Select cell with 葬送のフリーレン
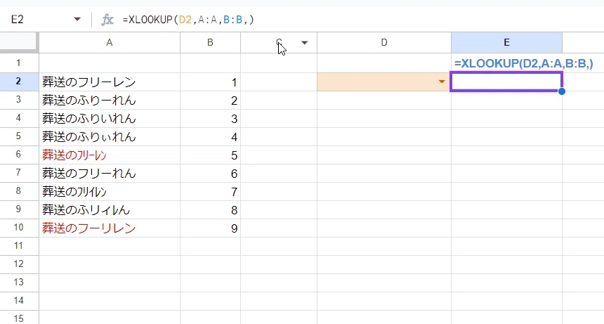This screenshot has height=324, width=604. [110, 82]
